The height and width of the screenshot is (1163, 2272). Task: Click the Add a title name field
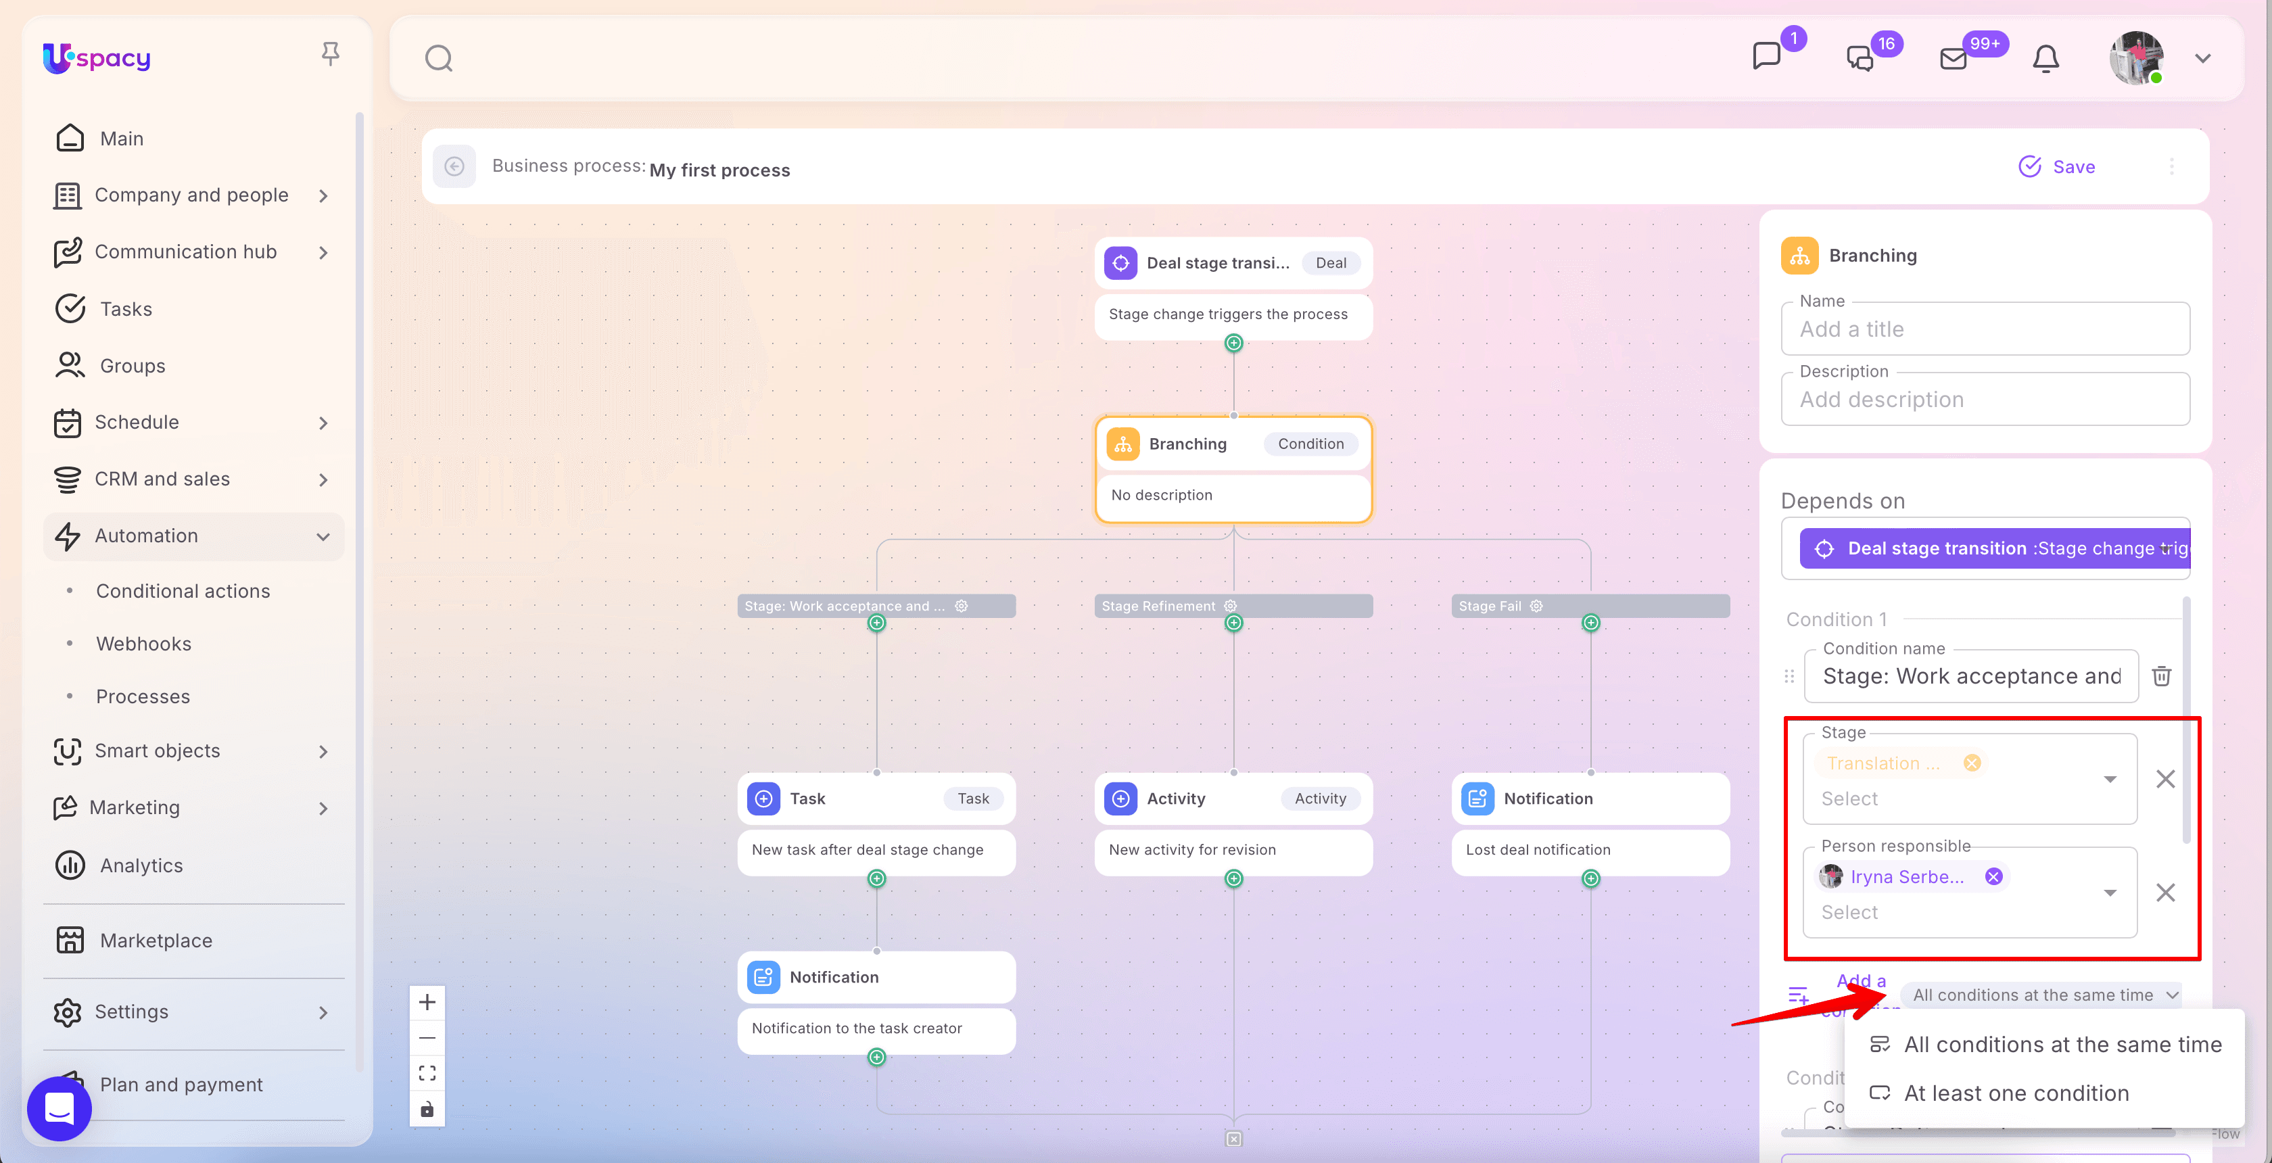coord(1985,330)
